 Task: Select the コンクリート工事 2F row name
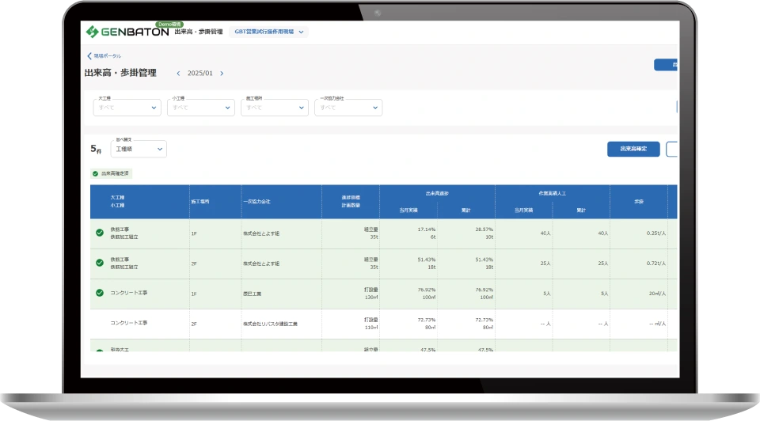coord(129,323)
